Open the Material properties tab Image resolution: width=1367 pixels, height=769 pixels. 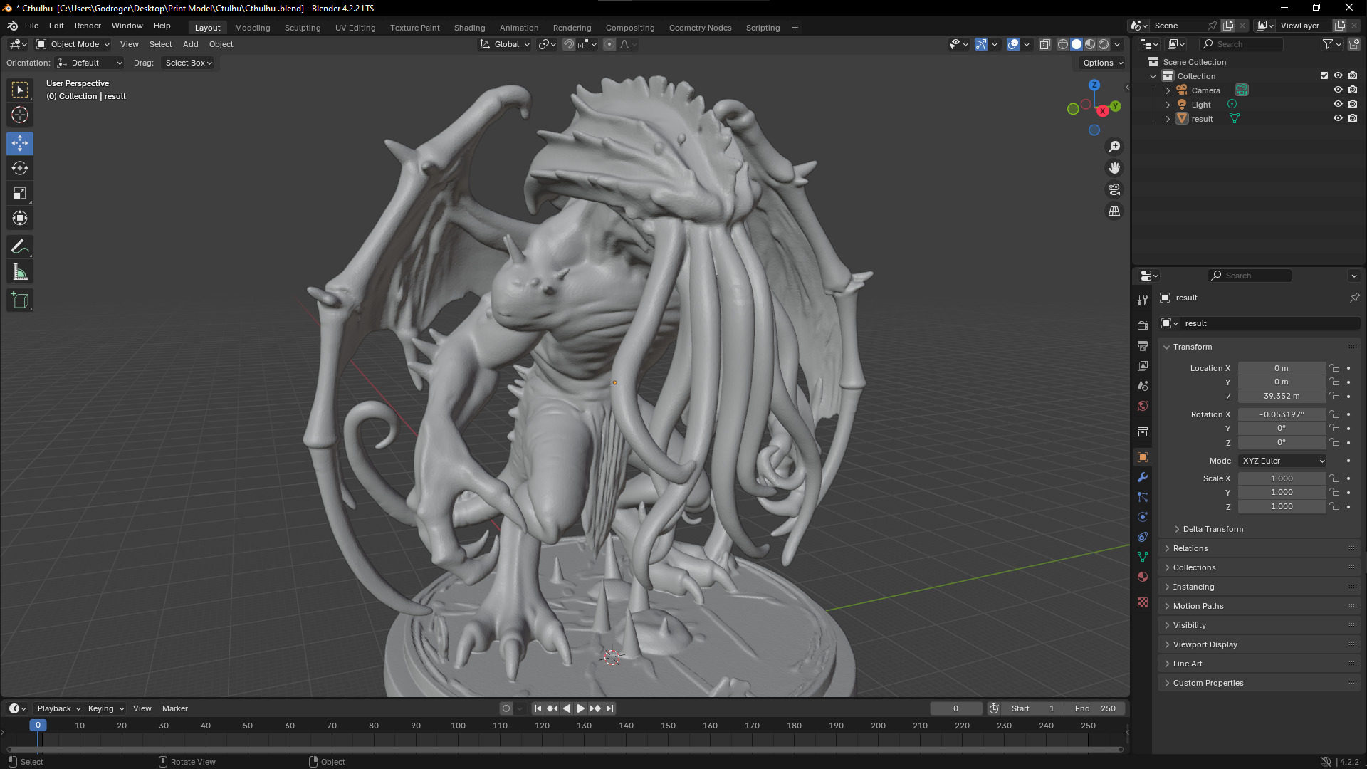tap(1143, 577)
